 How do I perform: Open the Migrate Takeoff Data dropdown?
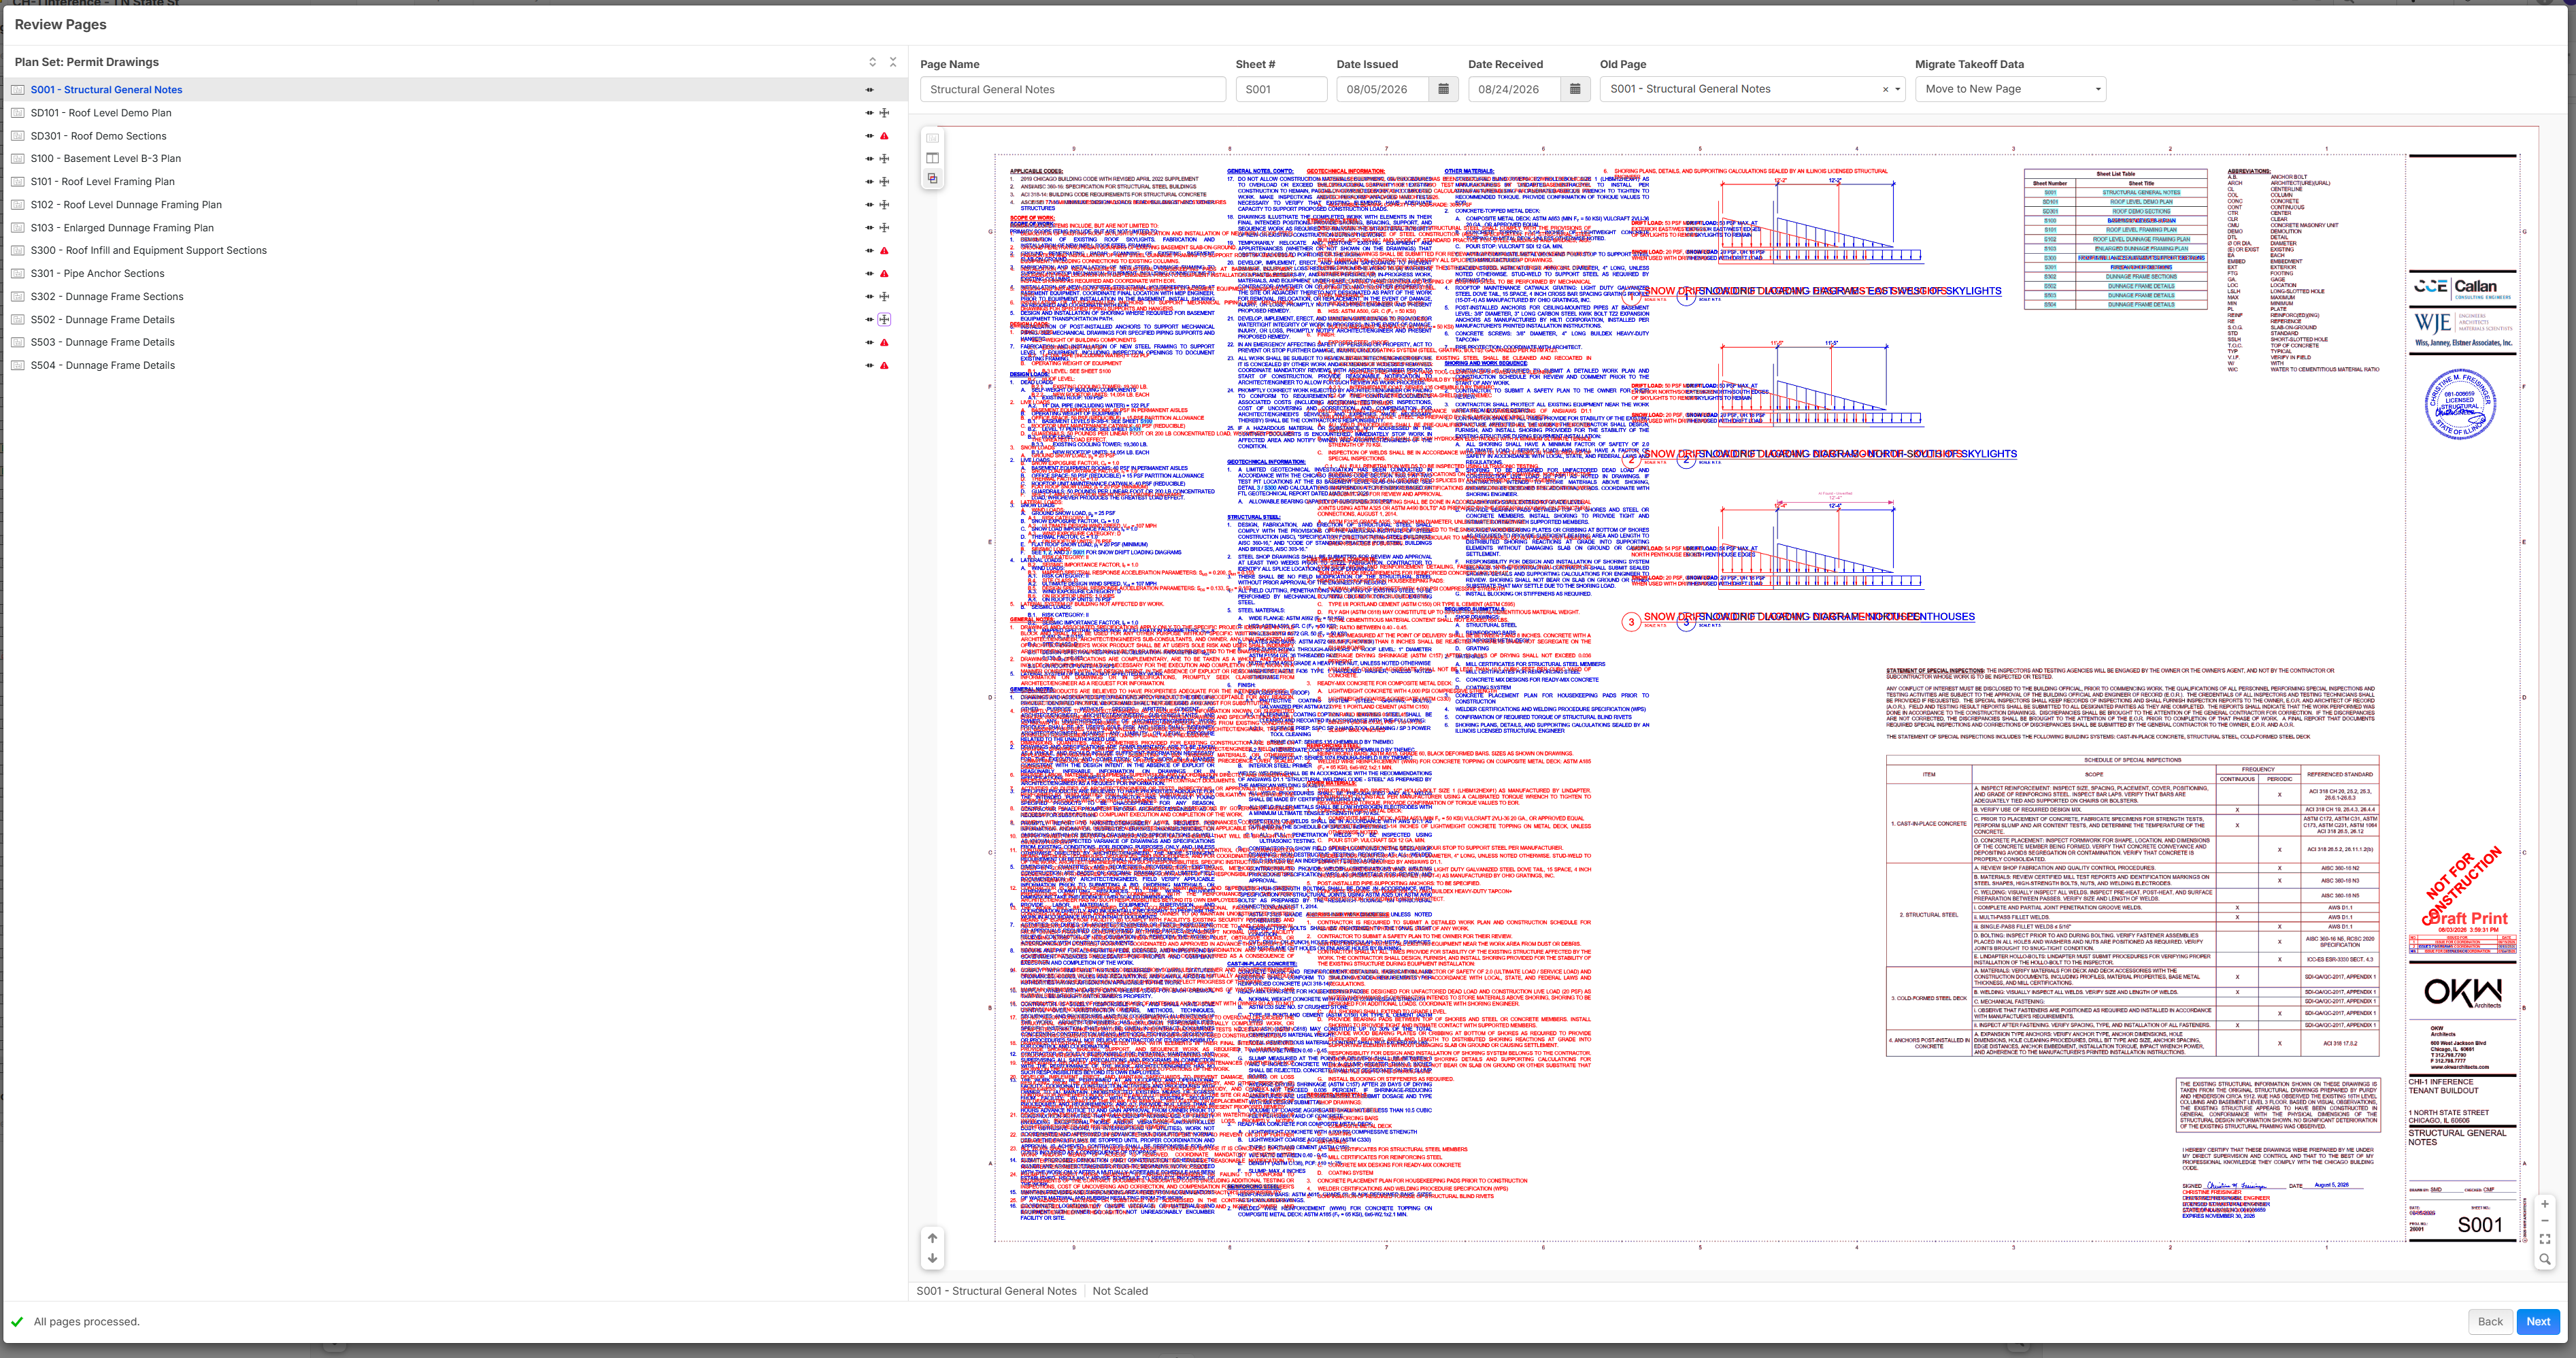click(x=2010, y=89)
